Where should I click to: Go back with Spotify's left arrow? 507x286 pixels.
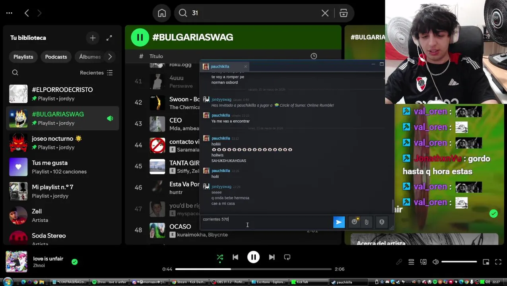[27, 13]
